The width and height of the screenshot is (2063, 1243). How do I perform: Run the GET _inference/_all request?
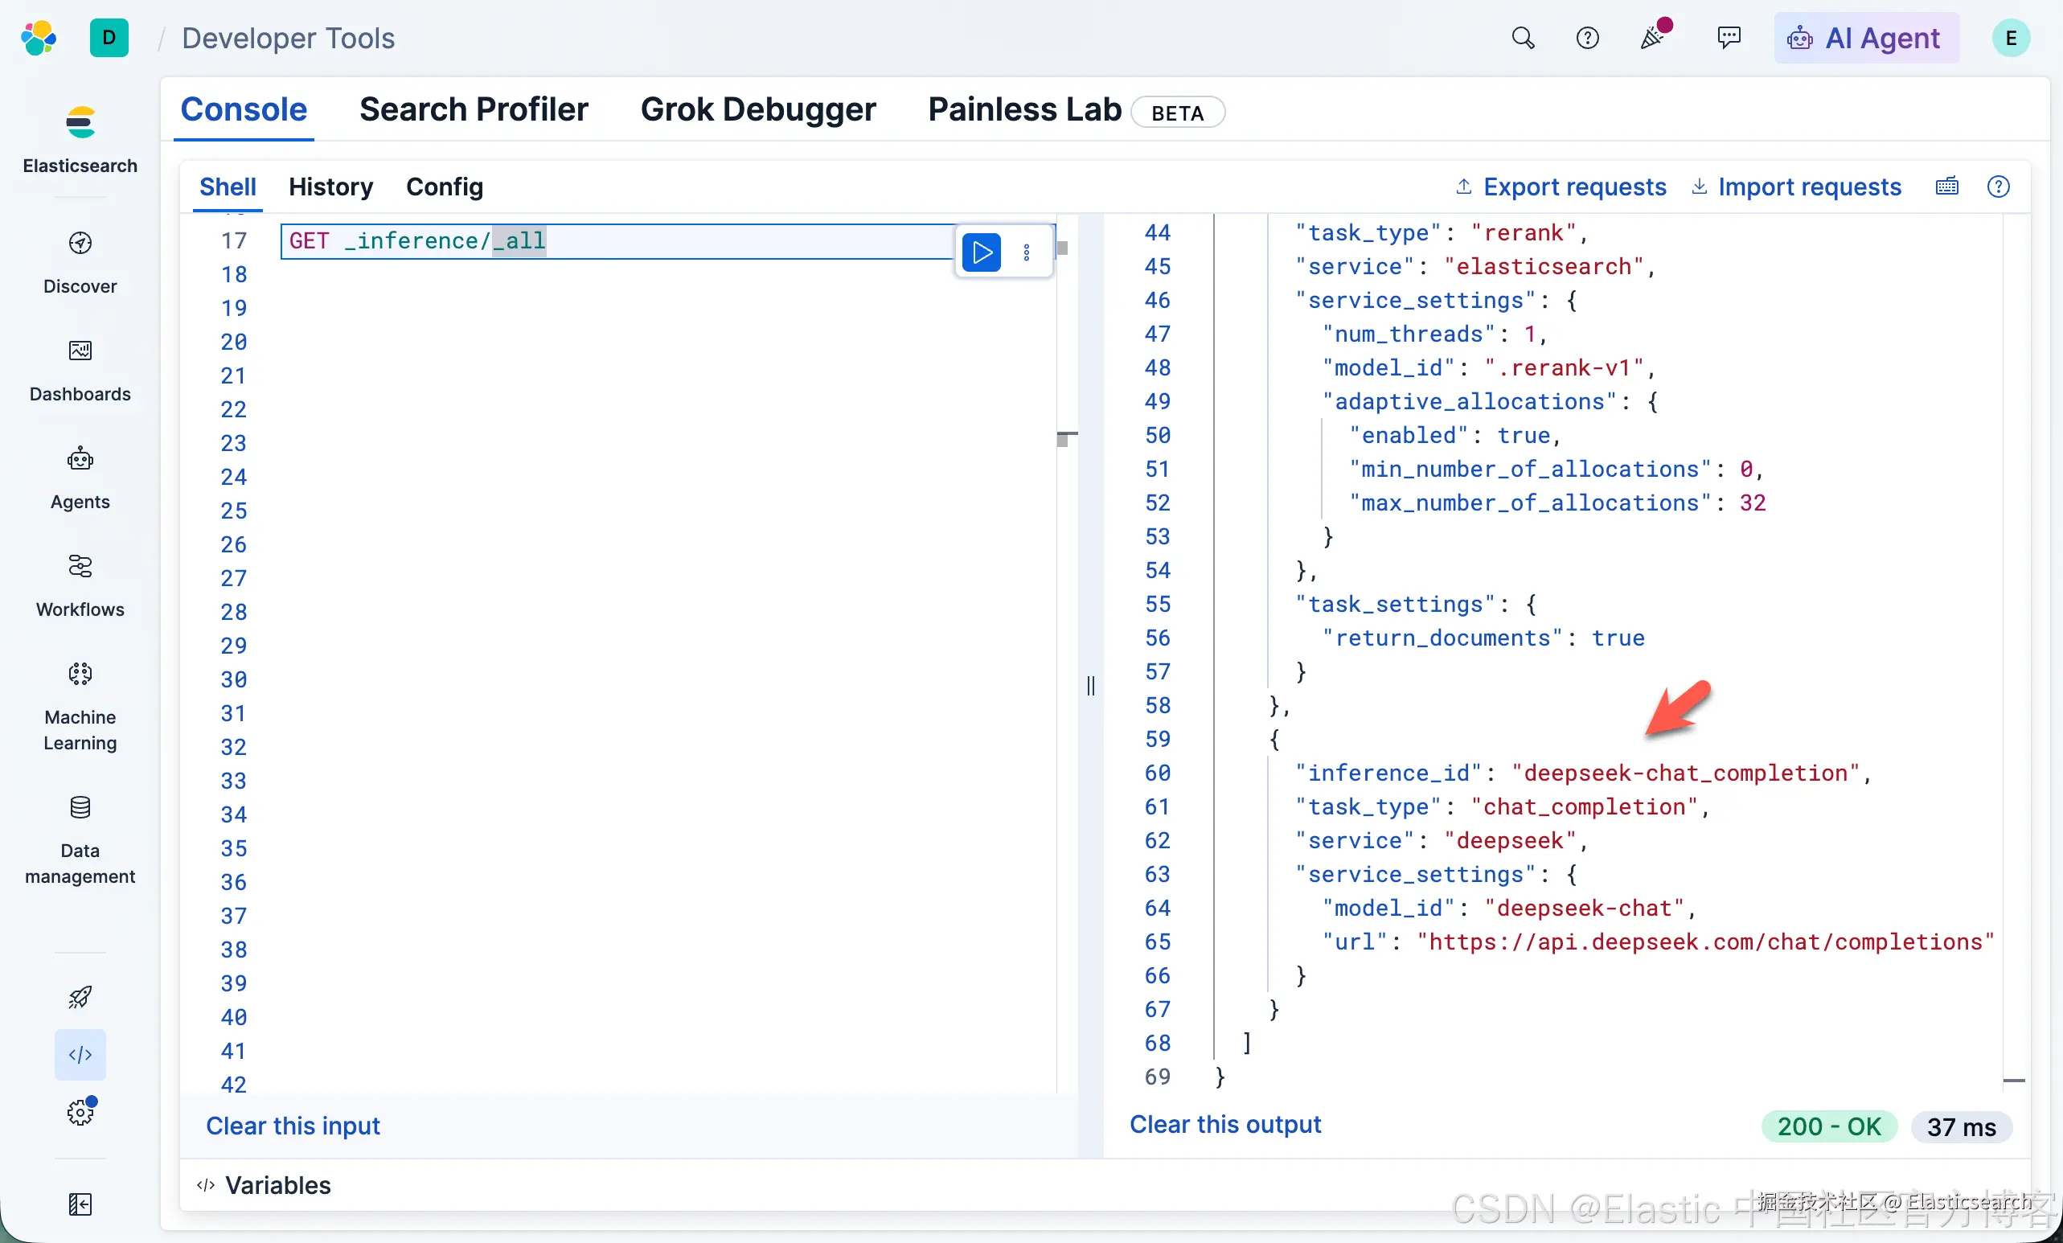pyautogui.click(x=982, y=252)
